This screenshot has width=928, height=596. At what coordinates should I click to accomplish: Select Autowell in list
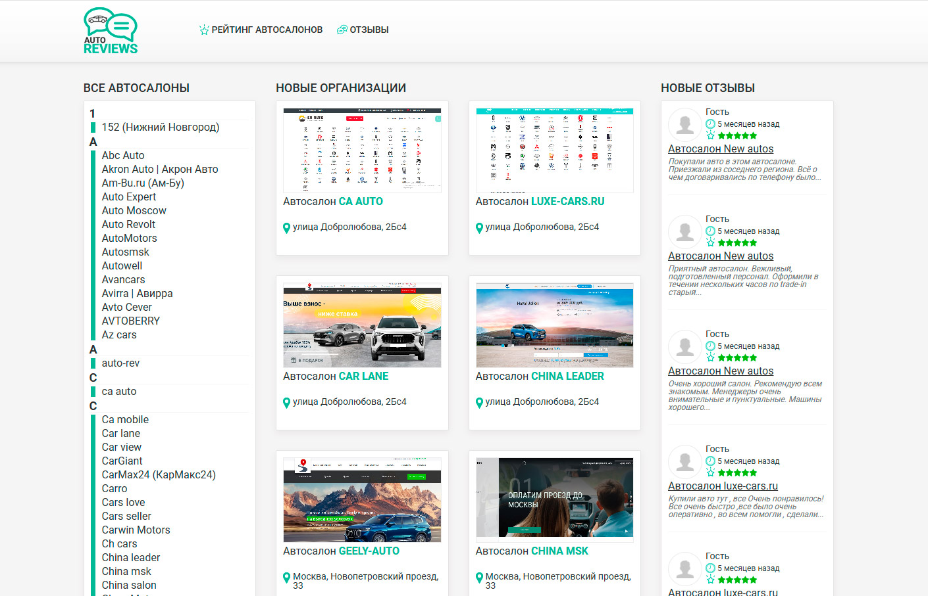pos(122,266)
